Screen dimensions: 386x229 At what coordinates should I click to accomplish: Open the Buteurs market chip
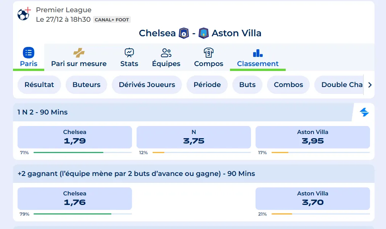86,85
